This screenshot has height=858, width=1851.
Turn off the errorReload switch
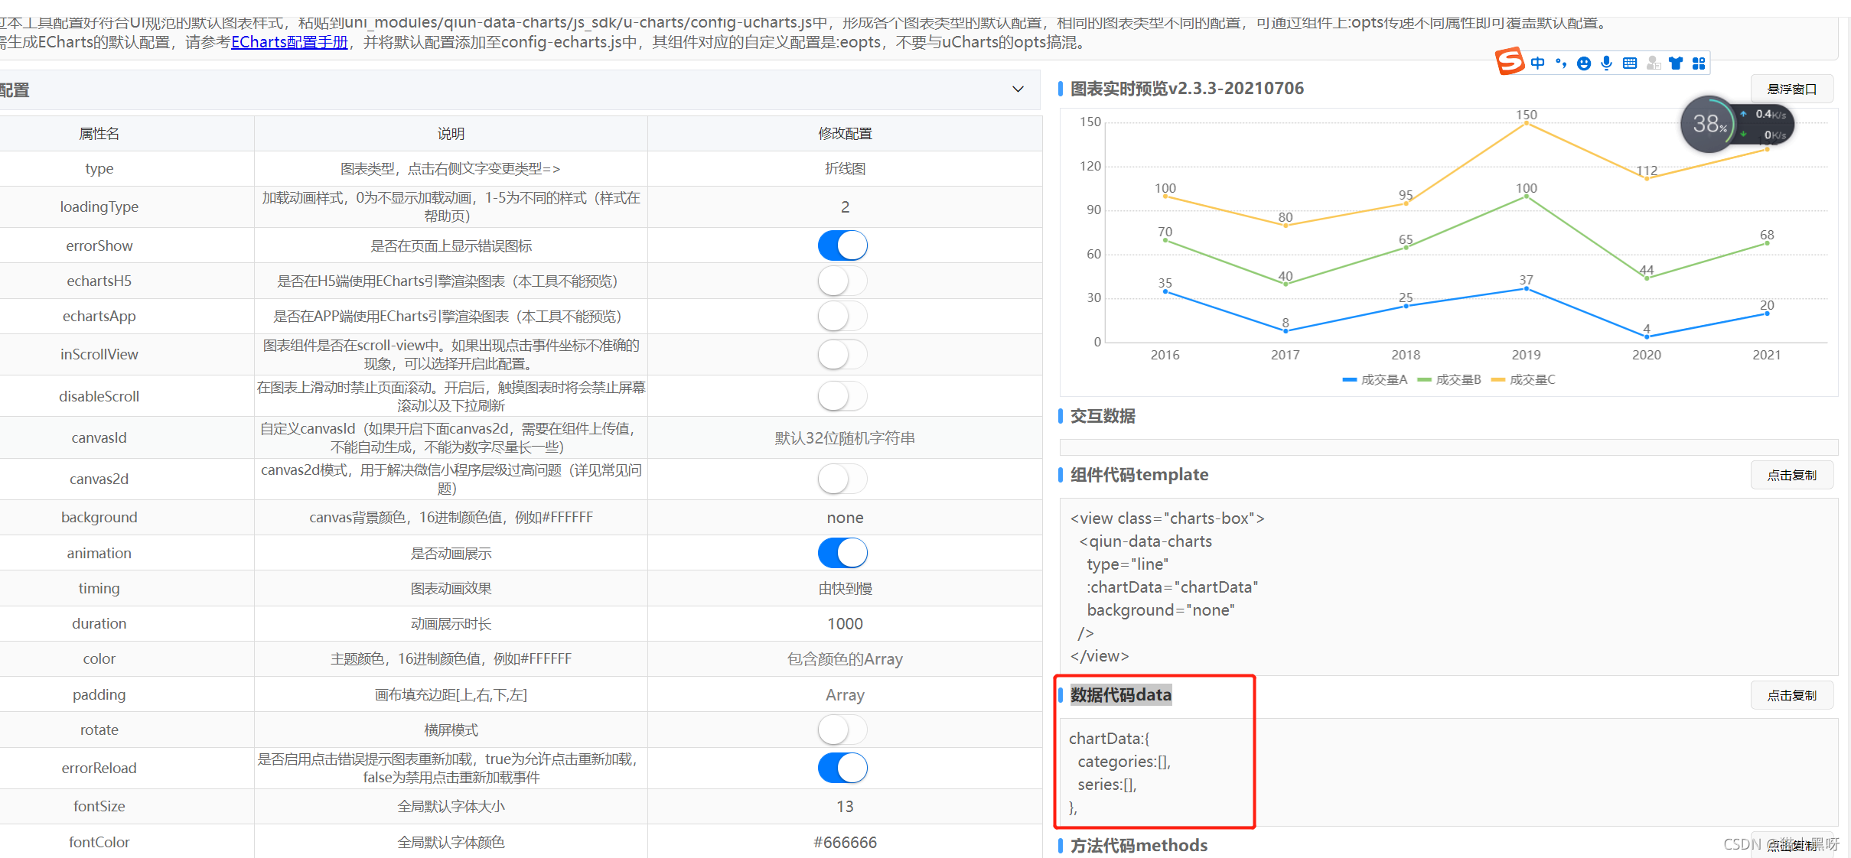842,768
